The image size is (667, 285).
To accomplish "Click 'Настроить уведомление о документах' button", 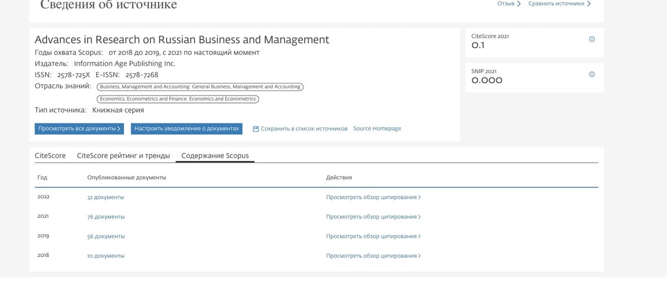I will coord(187,128).
